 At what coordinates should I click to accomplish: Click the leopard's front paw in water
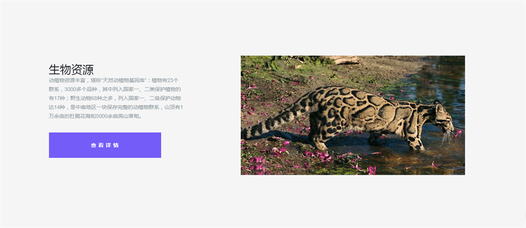(x=417, y=146)
